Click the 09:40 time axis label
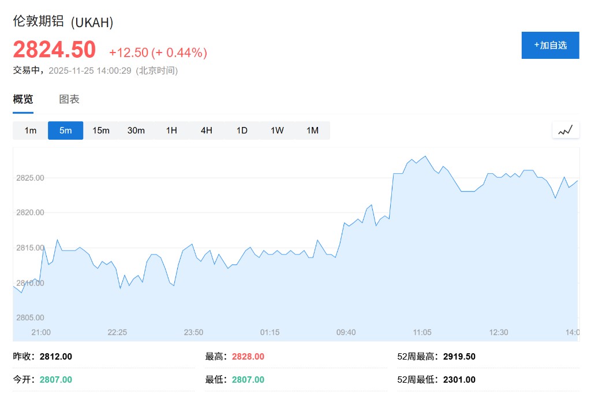591x400 pixels. pyautogui.click(x=346, y=332)
